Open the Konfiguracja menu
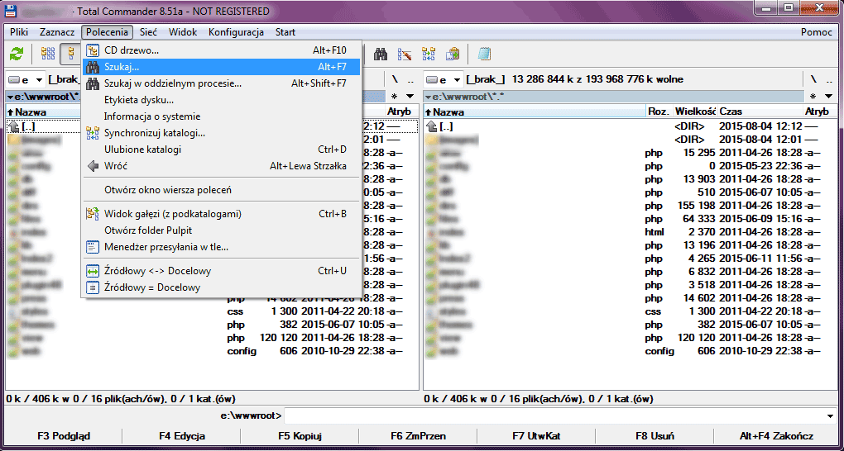 click(236, 32)
